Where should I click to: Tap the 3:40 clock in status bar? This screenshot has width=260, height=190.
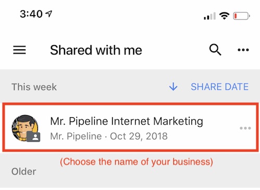pyautogui.click(x=31, y=14)
